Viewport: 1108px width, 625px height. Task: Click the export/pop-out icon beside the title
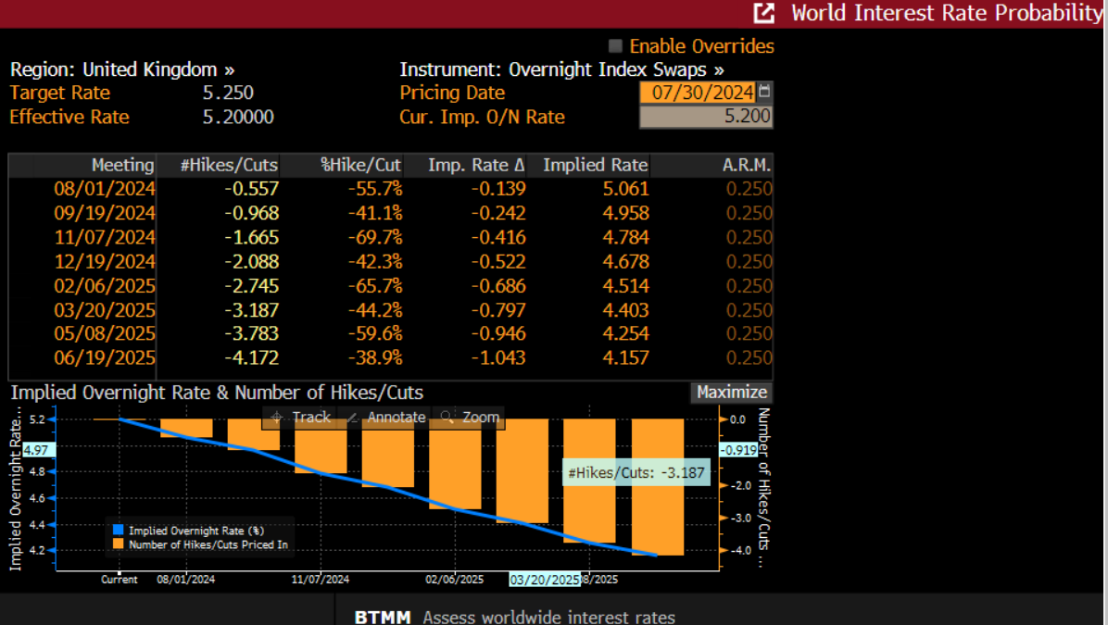pyautogui.click(x=762, y=13)
